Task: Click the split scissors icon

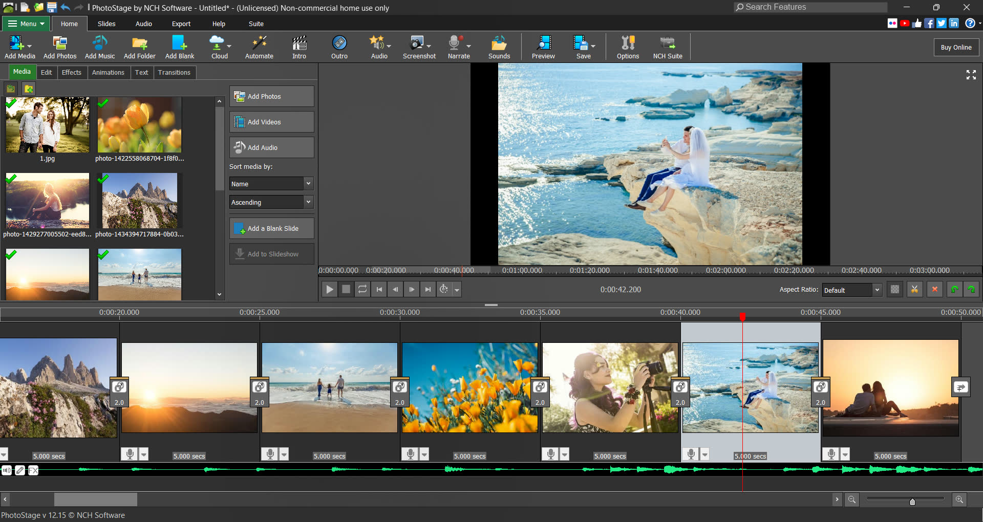Action: click(914, 289)
